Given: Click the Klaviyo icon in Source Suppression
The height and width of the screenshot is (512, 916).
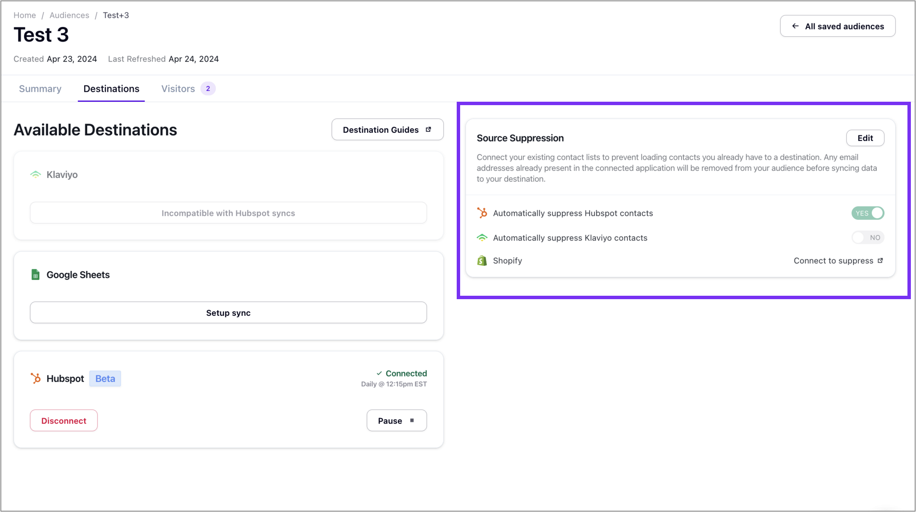Looking at the screenshot, I should [x=482, y=238].
